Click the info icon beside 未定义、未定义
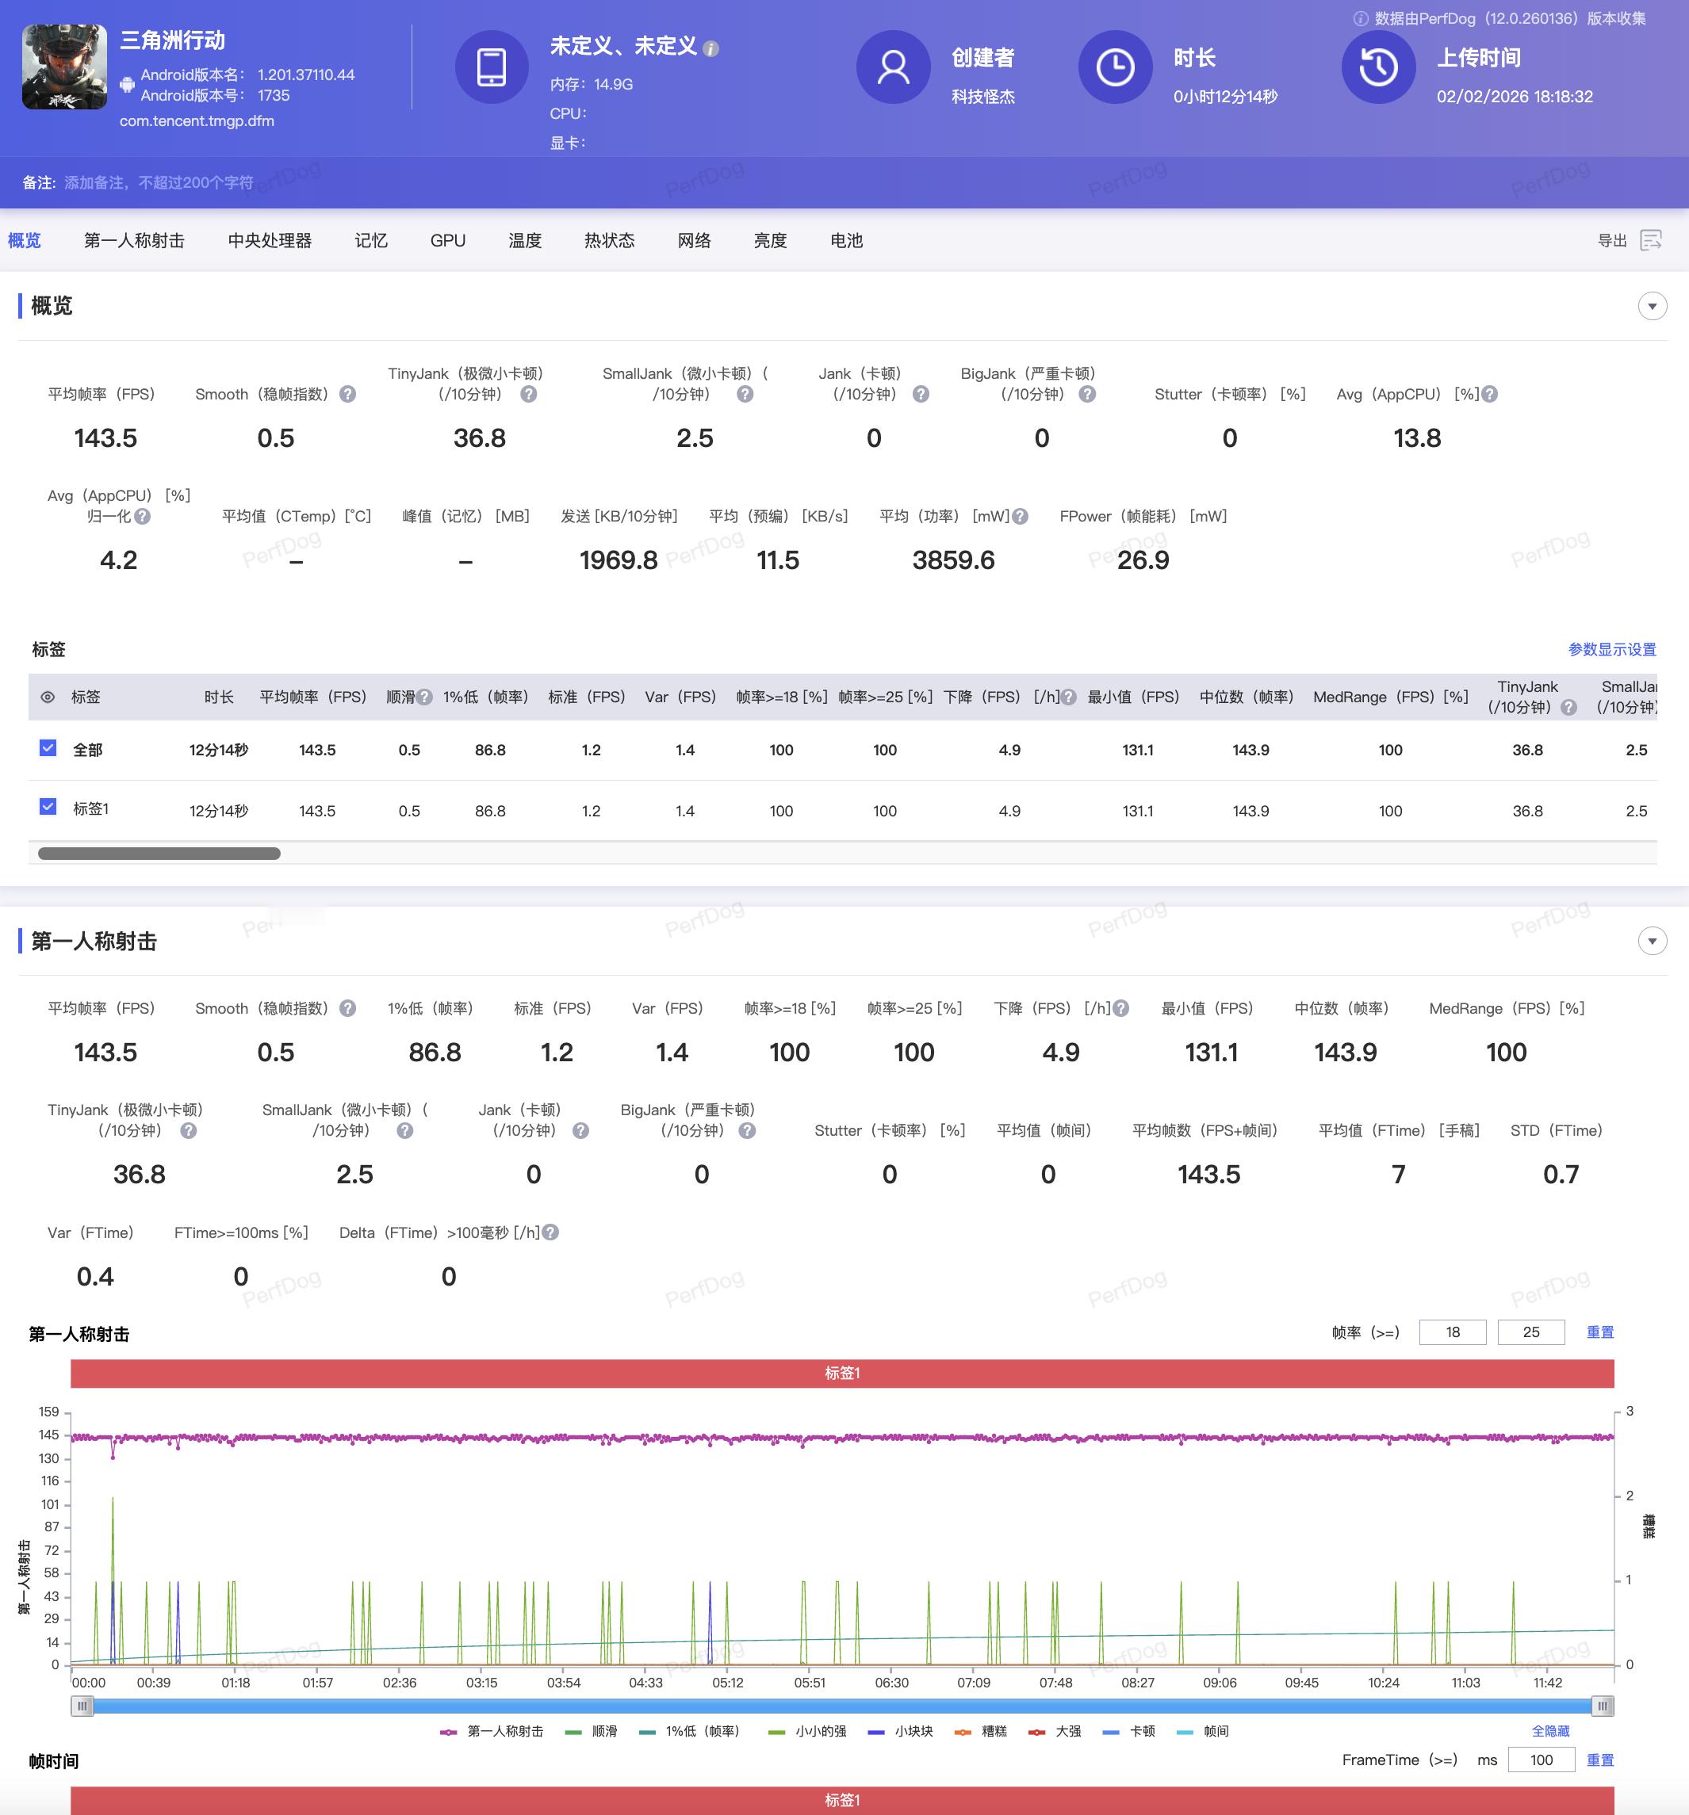This screenshot has height=1815, width=1689. point(711,49)
